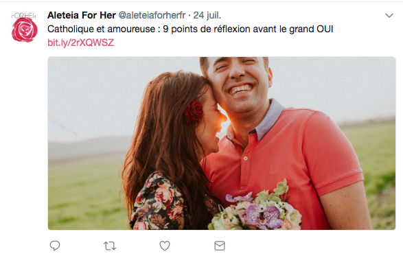Visit the @aleteiaforherfr handle
This screenshot has width=403, height=258.
pos(152,15)
